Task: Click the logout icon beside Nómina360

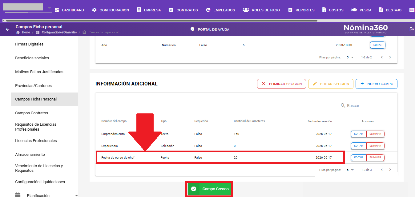Action: click(412, 29)
